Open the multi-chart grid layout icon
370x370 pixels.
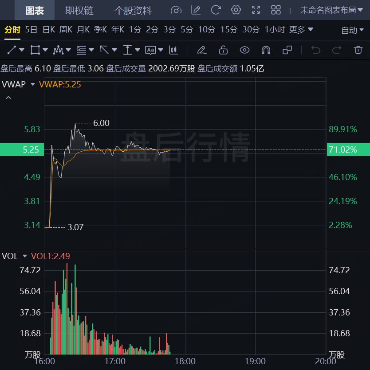pyautogui.click(x=276, y=10)
